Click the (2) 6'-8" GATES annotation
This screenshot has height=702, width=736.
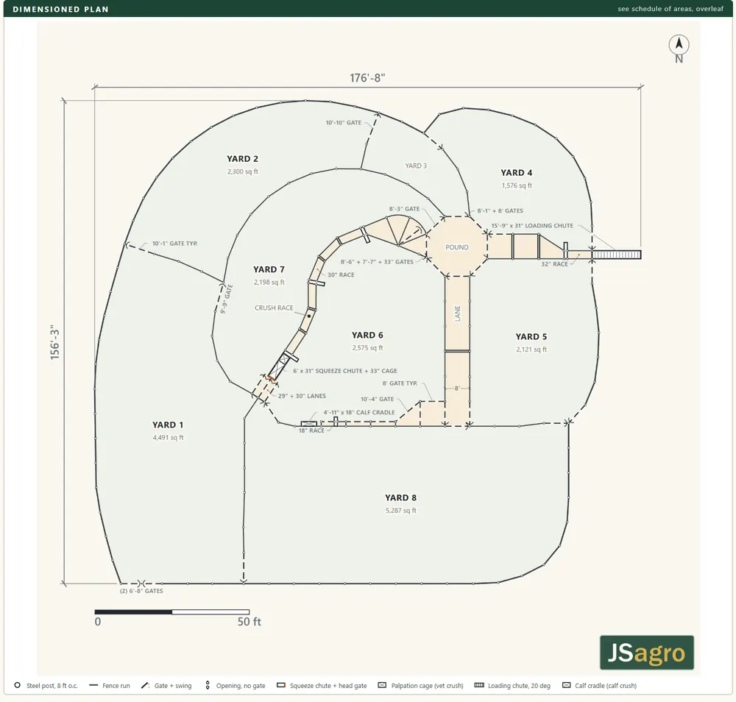coord(141,591)
